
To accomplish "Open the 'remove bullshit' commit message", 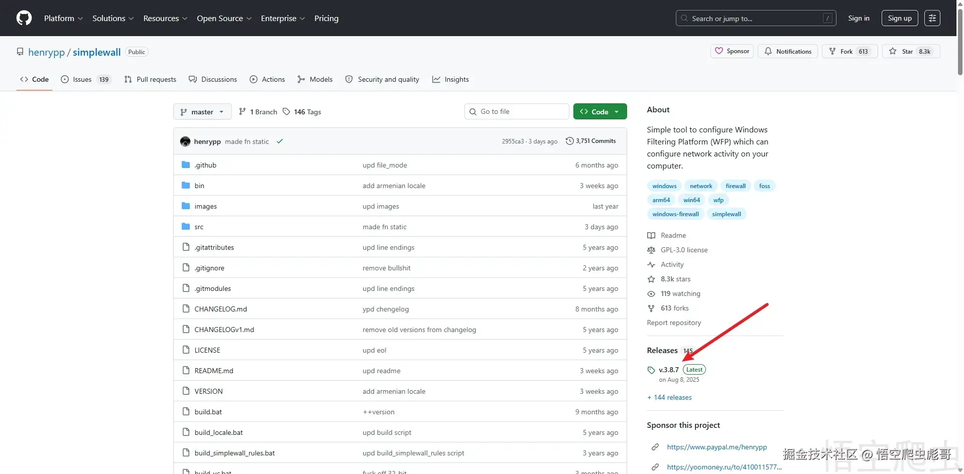I will coord(387,268).
